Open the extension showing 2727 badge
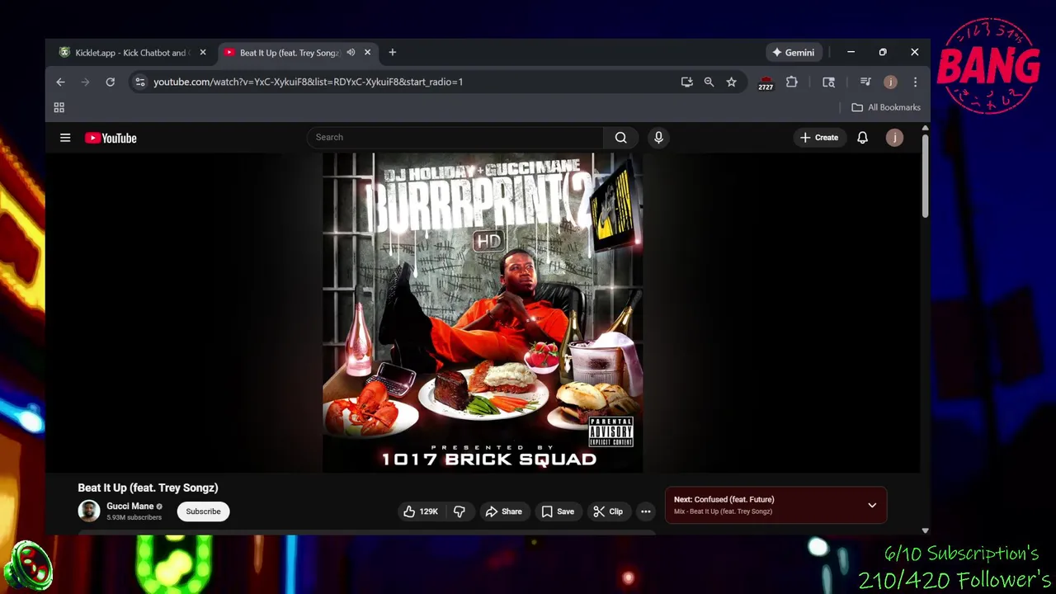 pos(766,82)
